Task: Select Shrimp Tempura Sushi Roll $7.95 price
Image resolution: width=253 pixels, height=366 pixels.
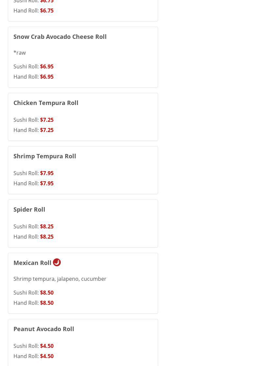Action: [x=47, y=173]
